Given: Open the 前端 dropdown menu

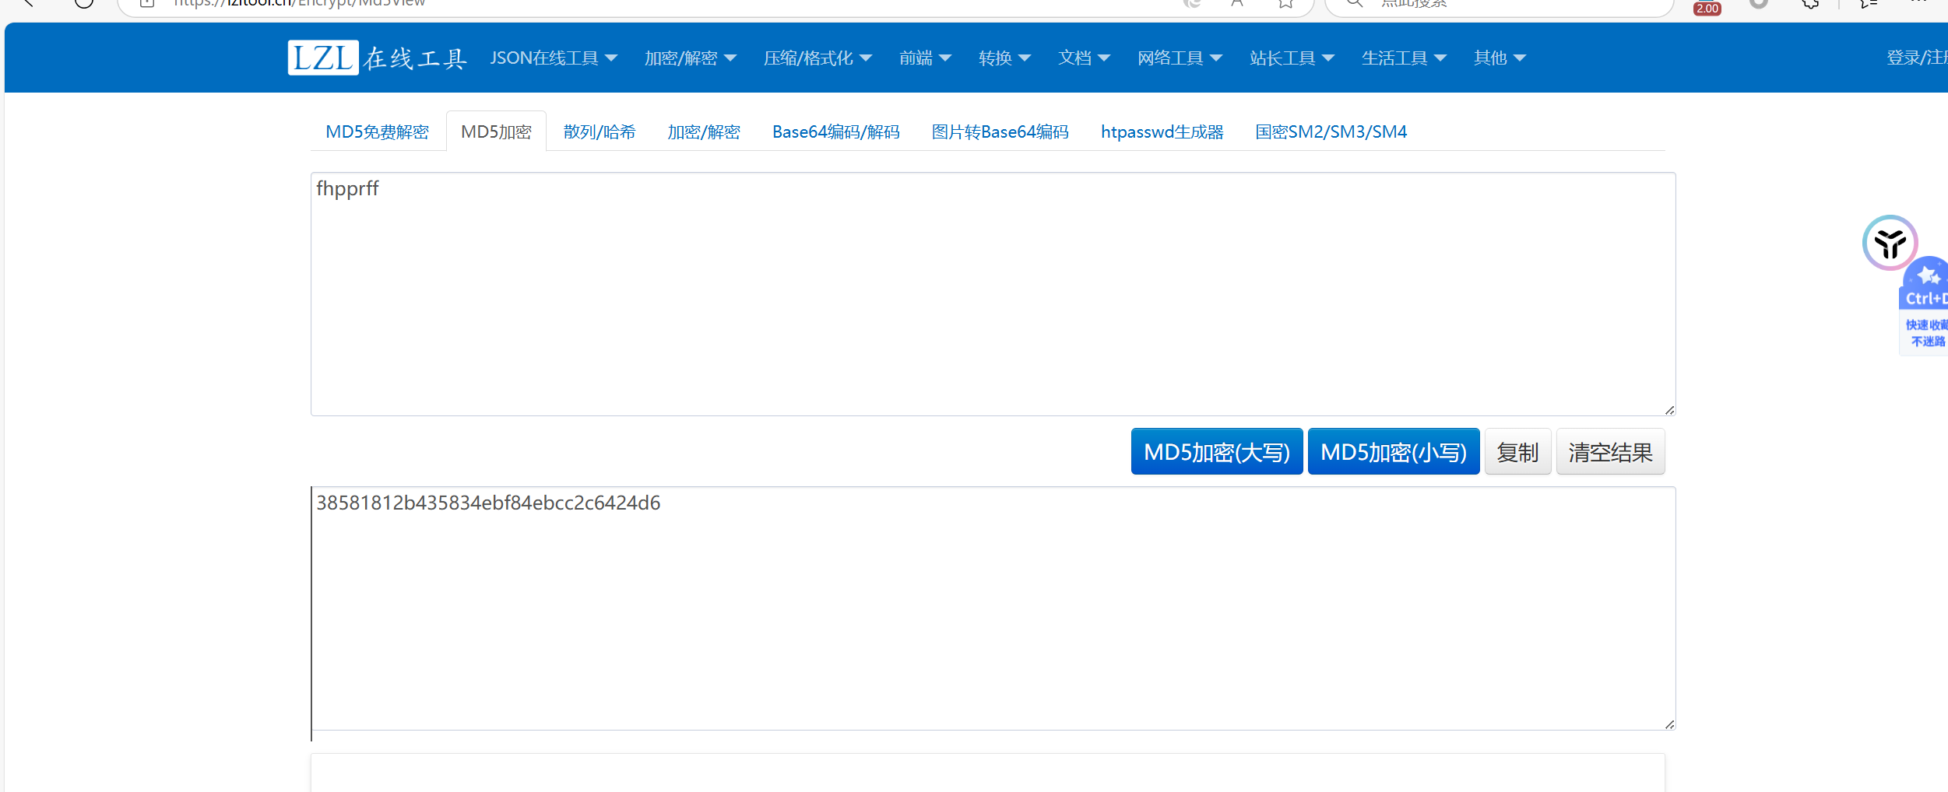Looking at the screenshot, I should (x=926, y=58).
